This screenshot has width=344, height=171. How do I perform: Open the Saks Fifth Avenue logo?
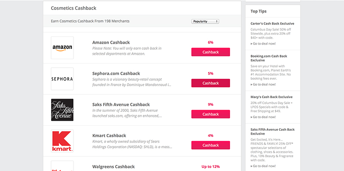[x=62, y=110]
